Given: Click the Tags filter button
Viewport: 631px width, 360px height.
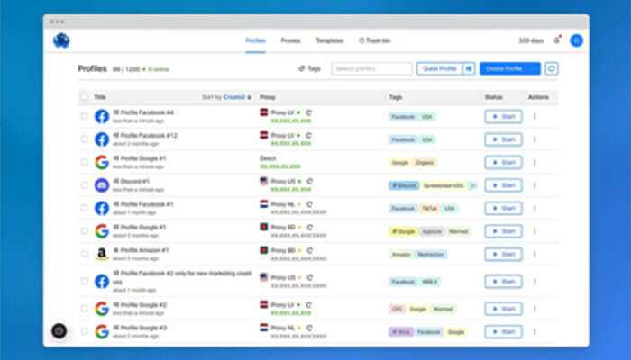Looking at the screenshot, I should 309,68.
